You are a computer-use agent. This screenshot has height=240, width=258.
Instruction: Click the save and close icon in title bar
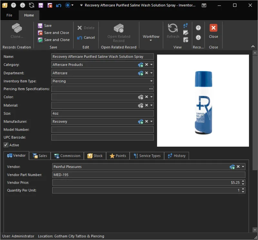point(50,5)
